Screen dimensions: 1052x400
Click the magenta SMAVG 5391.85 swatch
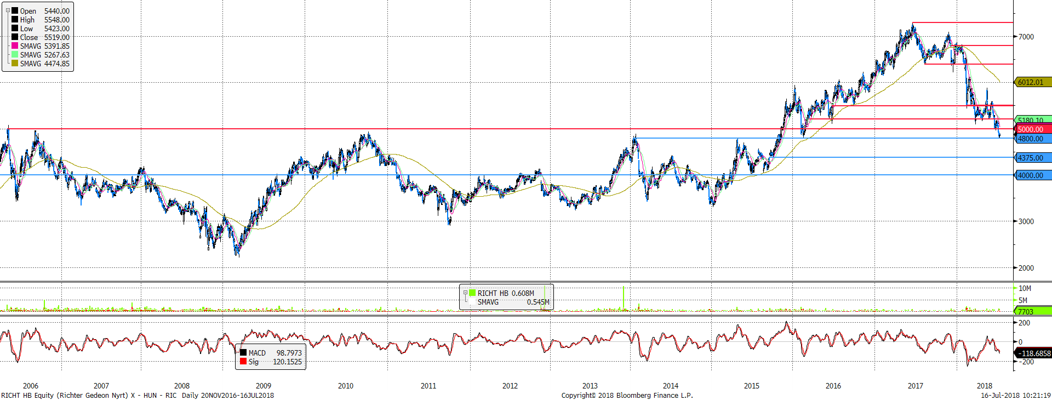click(15, 45)
